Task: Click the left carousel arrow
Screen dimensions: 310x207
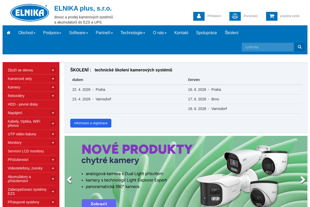Action: pos(69,180)
